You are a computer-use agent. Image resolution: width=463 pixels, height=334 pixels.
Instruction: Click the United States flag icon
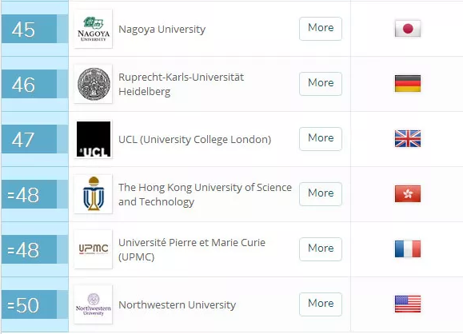408,304
